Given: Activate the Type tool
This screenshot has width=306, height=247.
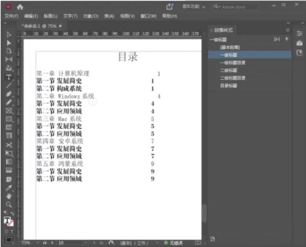Looking at the screenshot, I should (x=9, y=77).
